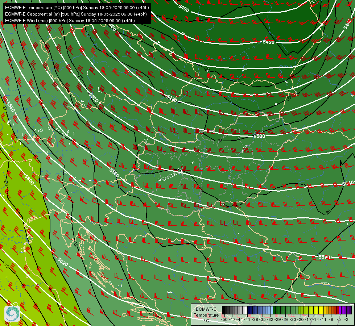Click the -17 tick value on legend

(x=308, y=319)
